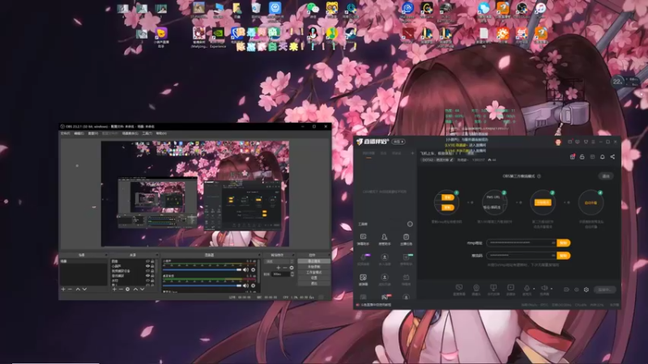Open 场景集合 menu in OBS

click(x=130, y=133)
